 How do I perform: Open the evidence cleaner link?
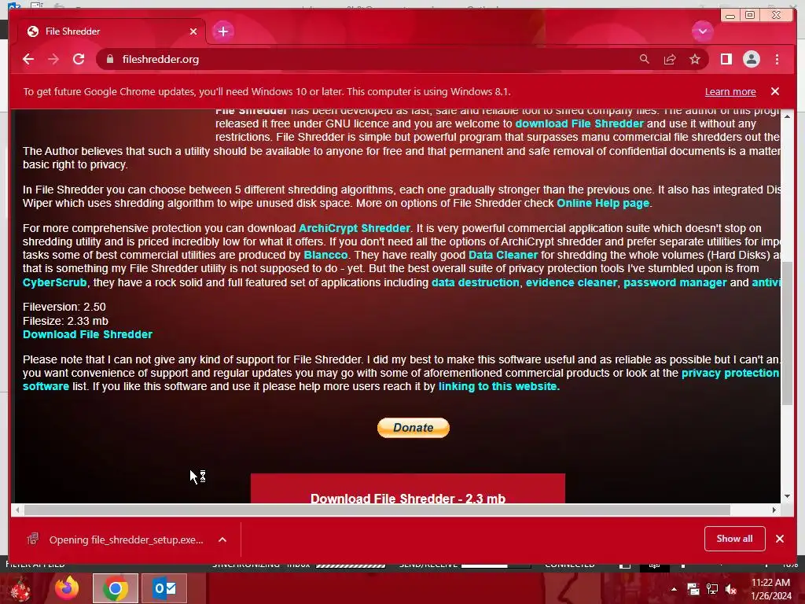[x=572, y=282]
